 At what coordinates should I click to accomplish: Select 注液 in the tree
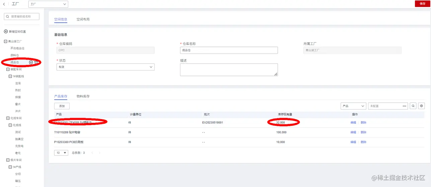[x=18, y=83]
